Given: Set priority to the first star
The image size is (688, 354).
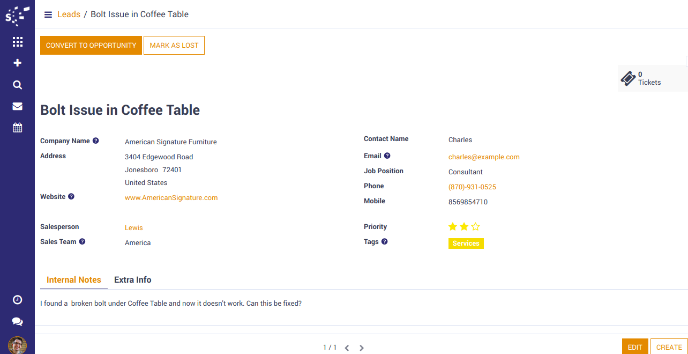Looking at the screenshot, I should click(x=453, y=226).
